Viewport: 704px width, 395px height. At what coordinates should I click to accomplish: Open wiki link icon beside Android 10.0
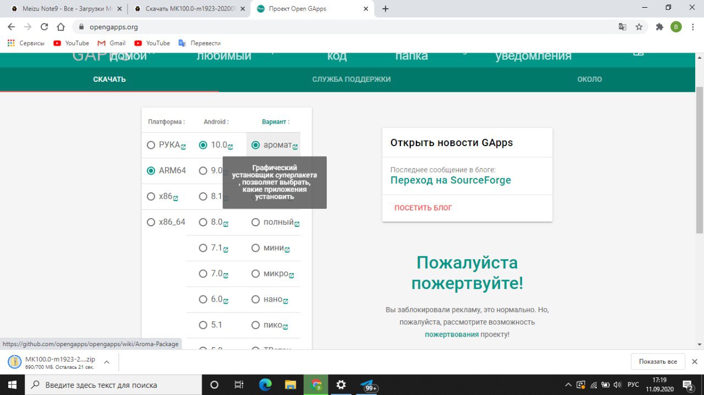tap(230, 147)
